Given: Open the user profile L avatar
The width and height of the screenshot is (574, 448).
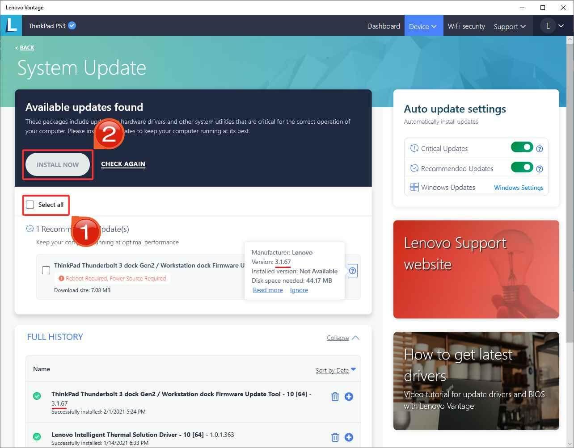Looking at the screenshot, I should 548,26.
